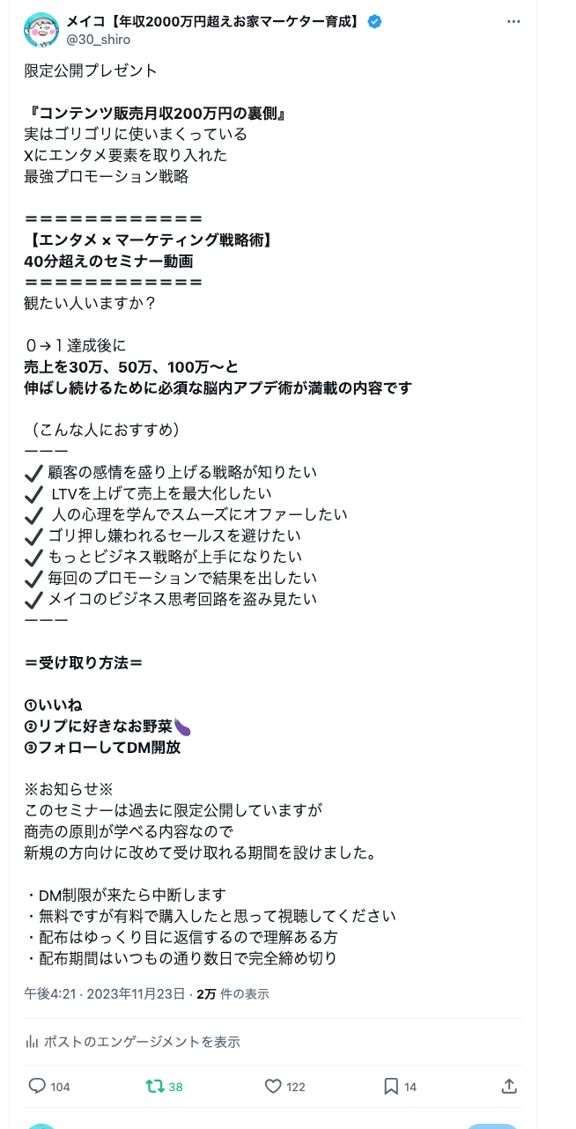
Task: Click the post timestamp 午後4:21 · 2023年11月23日
Action: tap(105, 994)
